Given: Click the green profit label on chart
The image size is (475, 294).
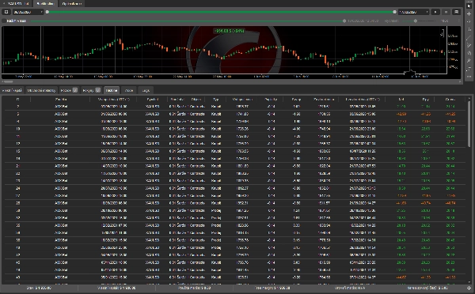Looking at the screenshot, I should [x=229, y=31].
